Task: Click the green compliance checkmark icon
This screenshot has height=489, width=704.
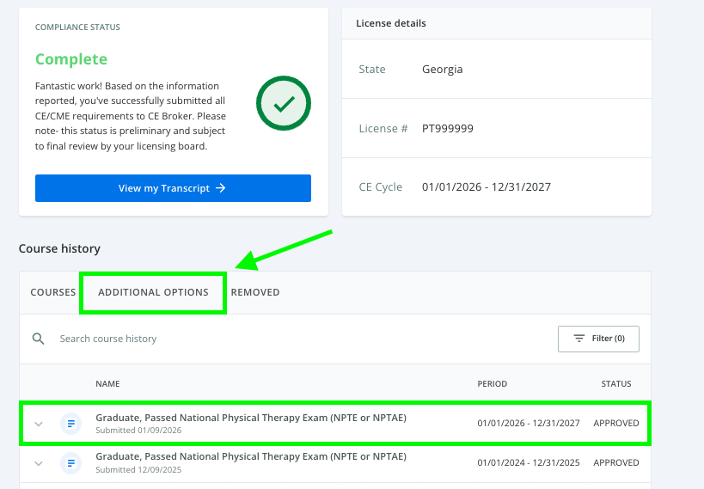Action: point(284,104)
